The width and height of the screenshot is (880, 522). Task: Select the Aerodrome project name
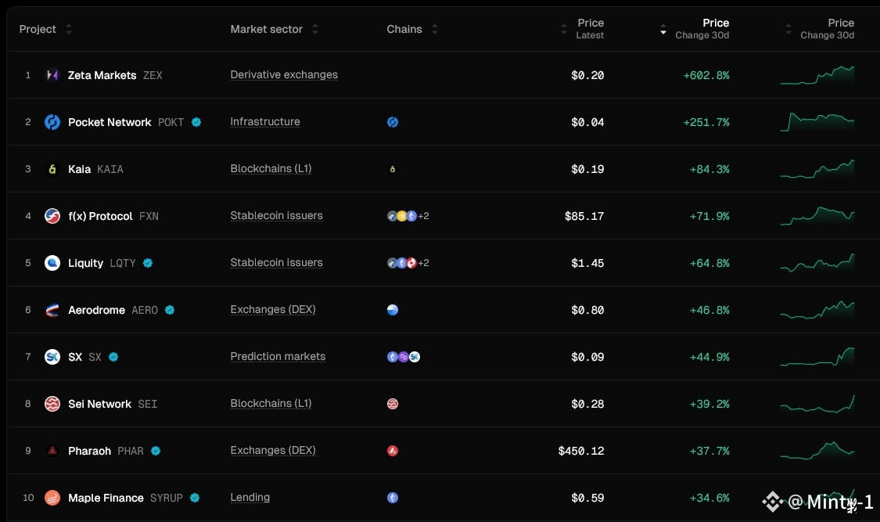click(x=96, y=311)
